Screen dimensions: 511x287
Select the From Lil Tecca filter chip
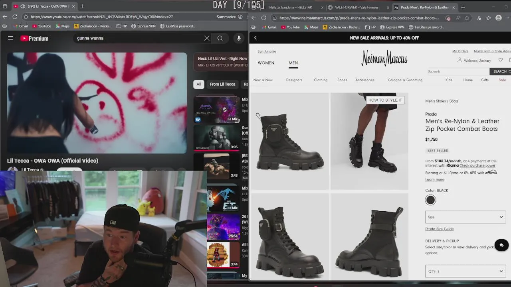(x=222, y=84)
